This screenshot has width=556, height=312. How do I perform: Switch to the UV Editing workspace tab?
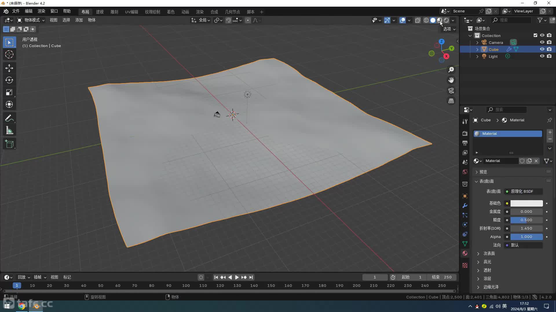click(131, 12)
